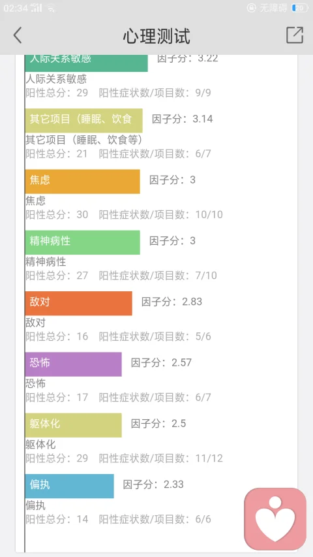The height and width of the screenshot is (557, 313).
Task: Tap the 心理测试 page title
Action: 156,35
